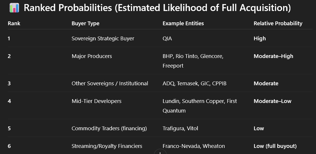316x154 pixels.
Task: Select the Streaming/Royalty Financiers cell
Action: pyautogui.click(x=107, y=146)
